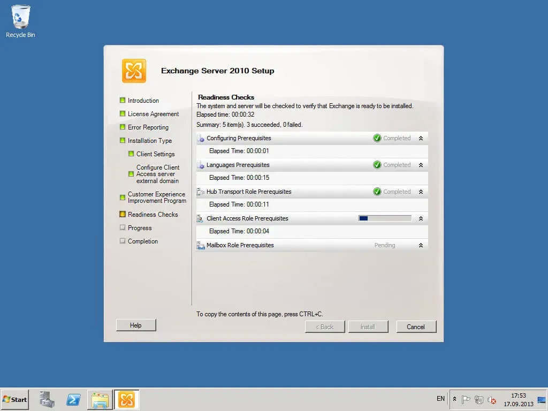Click the Help button
This screenshot has width=548, height=411.
coord(136,325)
